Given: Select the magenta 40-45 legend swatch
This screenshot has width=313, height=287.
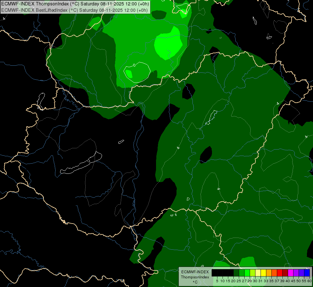Looking at the screenshot, I should [x=291, y=273].
